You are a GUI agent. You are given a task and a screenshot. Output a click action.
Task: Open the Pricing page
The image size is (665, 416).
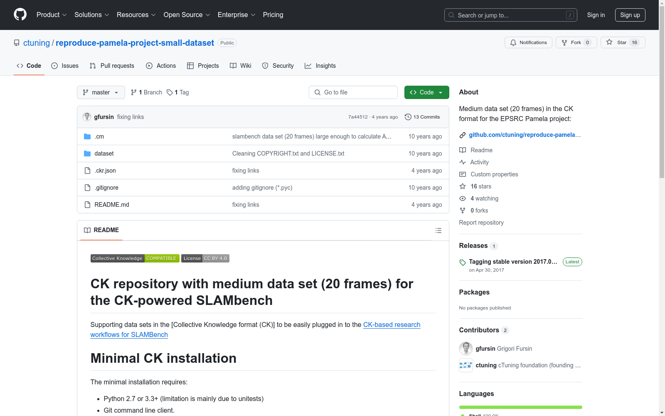click(x=273, y=15)
